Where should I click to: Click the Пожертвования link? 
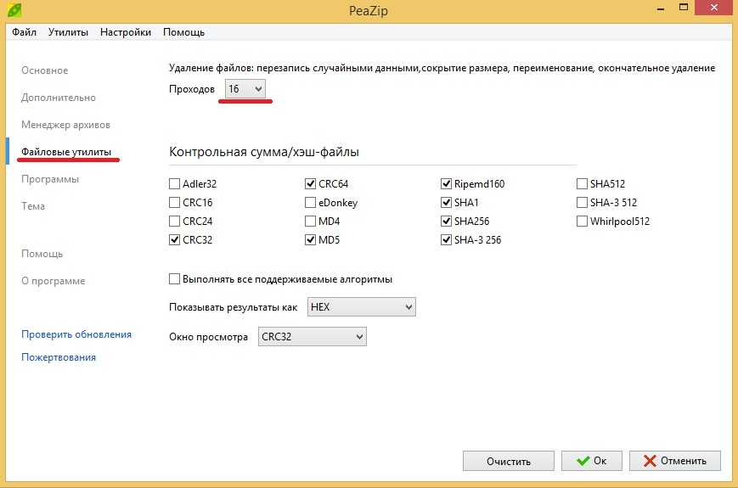pos(59,357)
